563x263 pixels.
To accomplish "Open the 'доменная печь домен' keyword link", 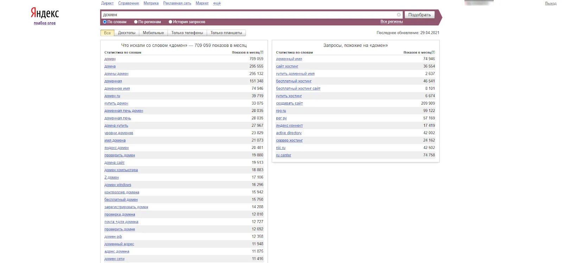I will pyautogui.click(x=124, y=111).
